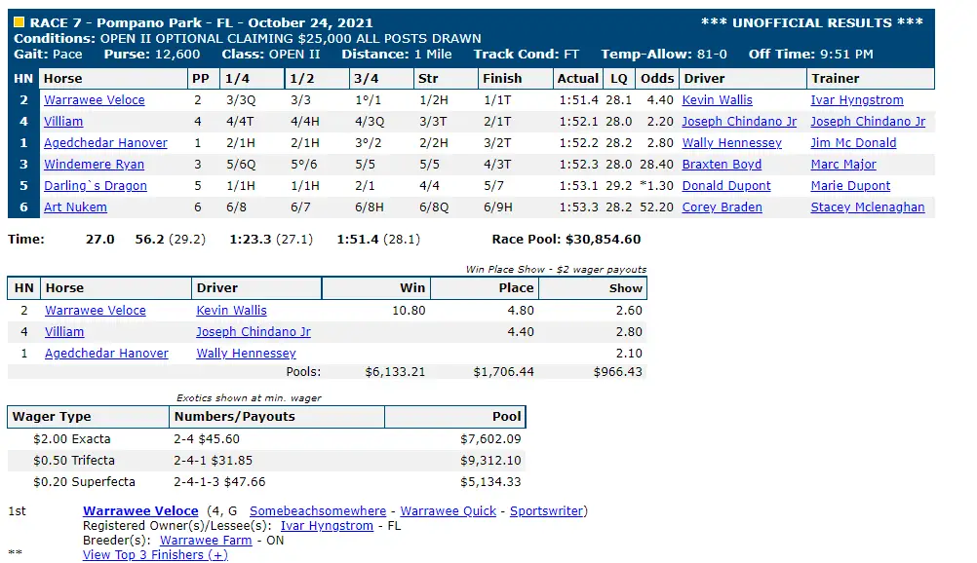Select the final time 1:51.4 (28.1)
This screenshot has width=977, height=563.
tap(378, 240)
